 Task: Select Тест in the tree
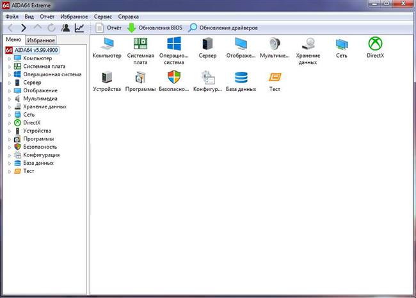pyautogui.click(x=29, y=171)
